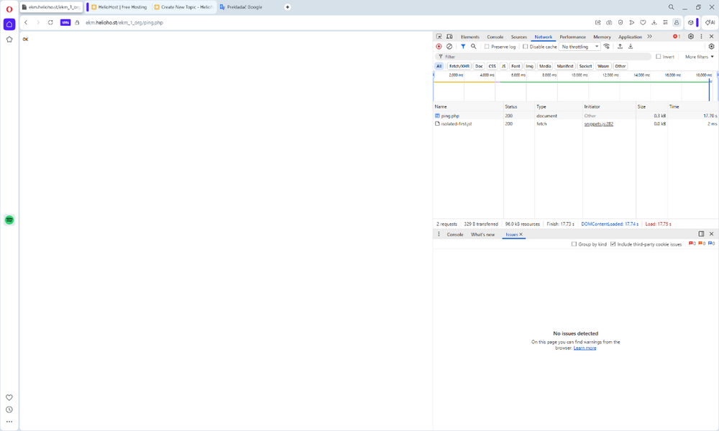
Task: Click the import HAR upload icon
Action: click(x=620, y=47)
